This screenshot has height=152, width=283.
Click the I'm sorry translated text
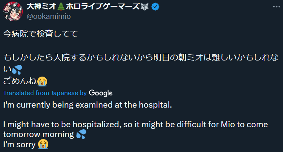click(x=19, y=145)
